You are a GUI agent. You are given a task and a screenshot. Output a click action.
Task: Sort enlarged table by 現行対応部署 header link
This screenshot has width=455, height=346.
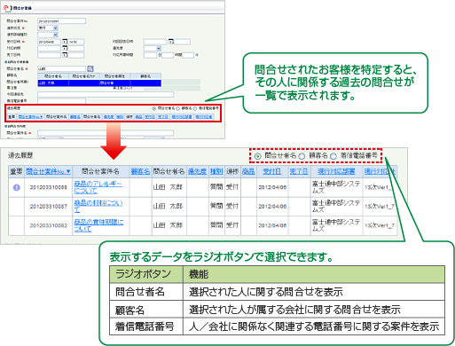(336, 171)
